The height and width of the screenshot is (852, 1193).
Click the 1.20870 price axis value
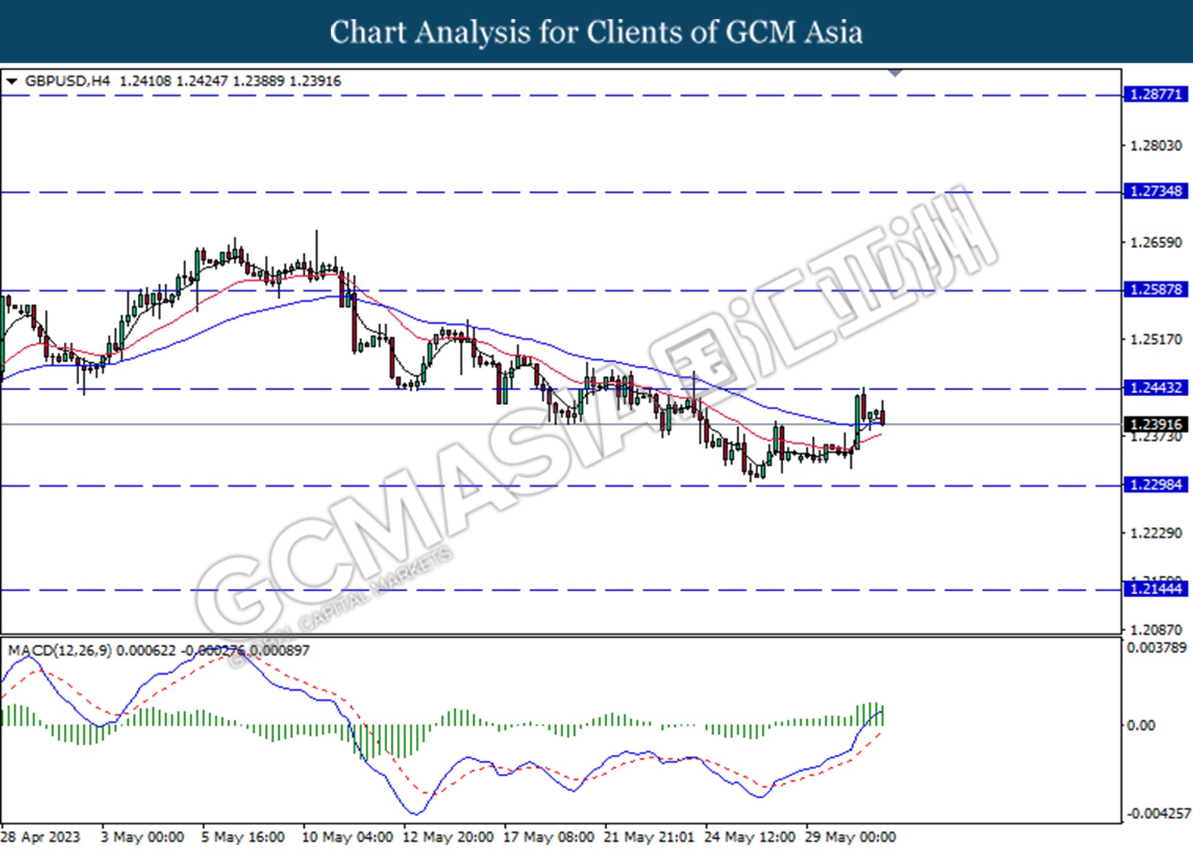click(x=1156, y=630)
